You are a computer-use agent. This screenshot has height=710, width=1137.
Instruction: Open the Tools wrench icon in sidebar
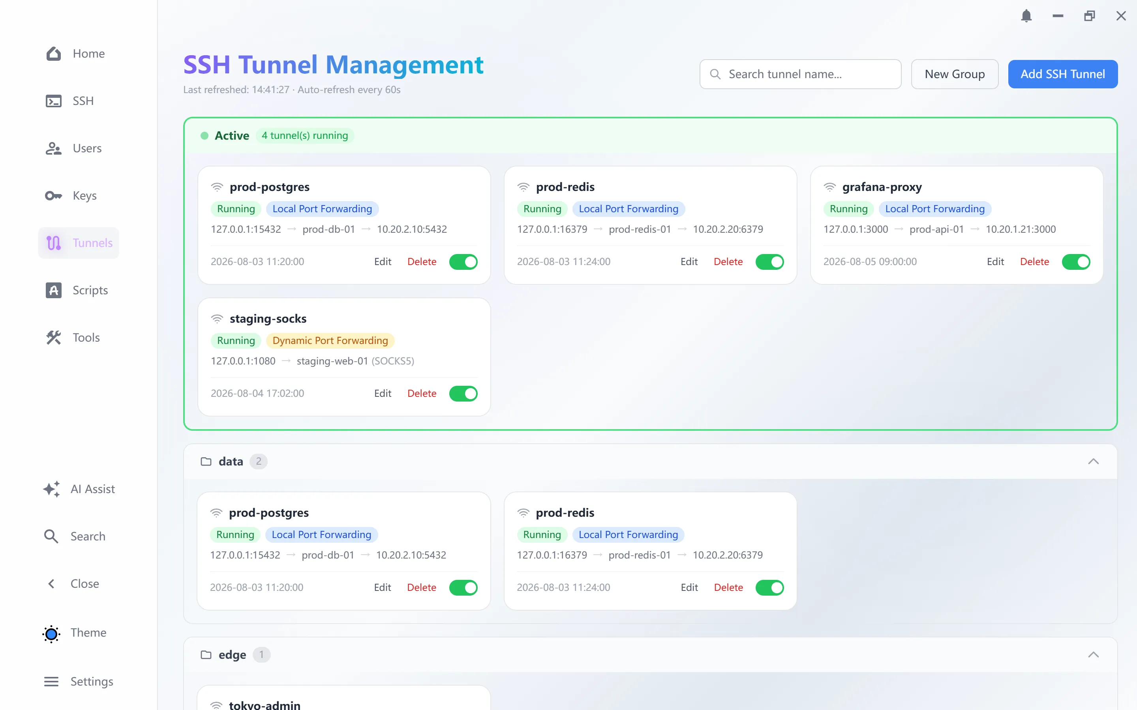[x=54, y=338]
